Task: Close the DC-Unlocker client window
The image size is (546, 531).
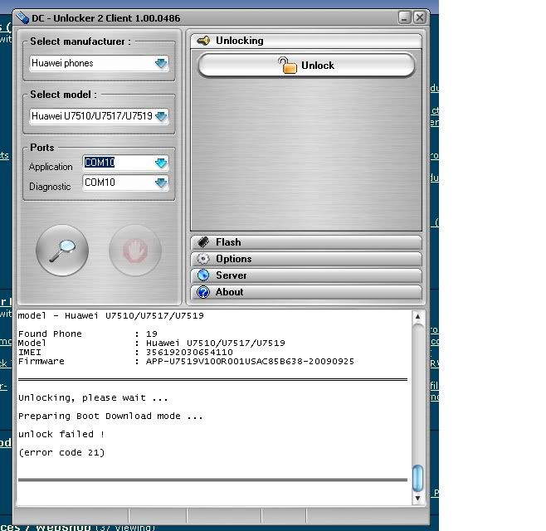Action: point(420,17)
